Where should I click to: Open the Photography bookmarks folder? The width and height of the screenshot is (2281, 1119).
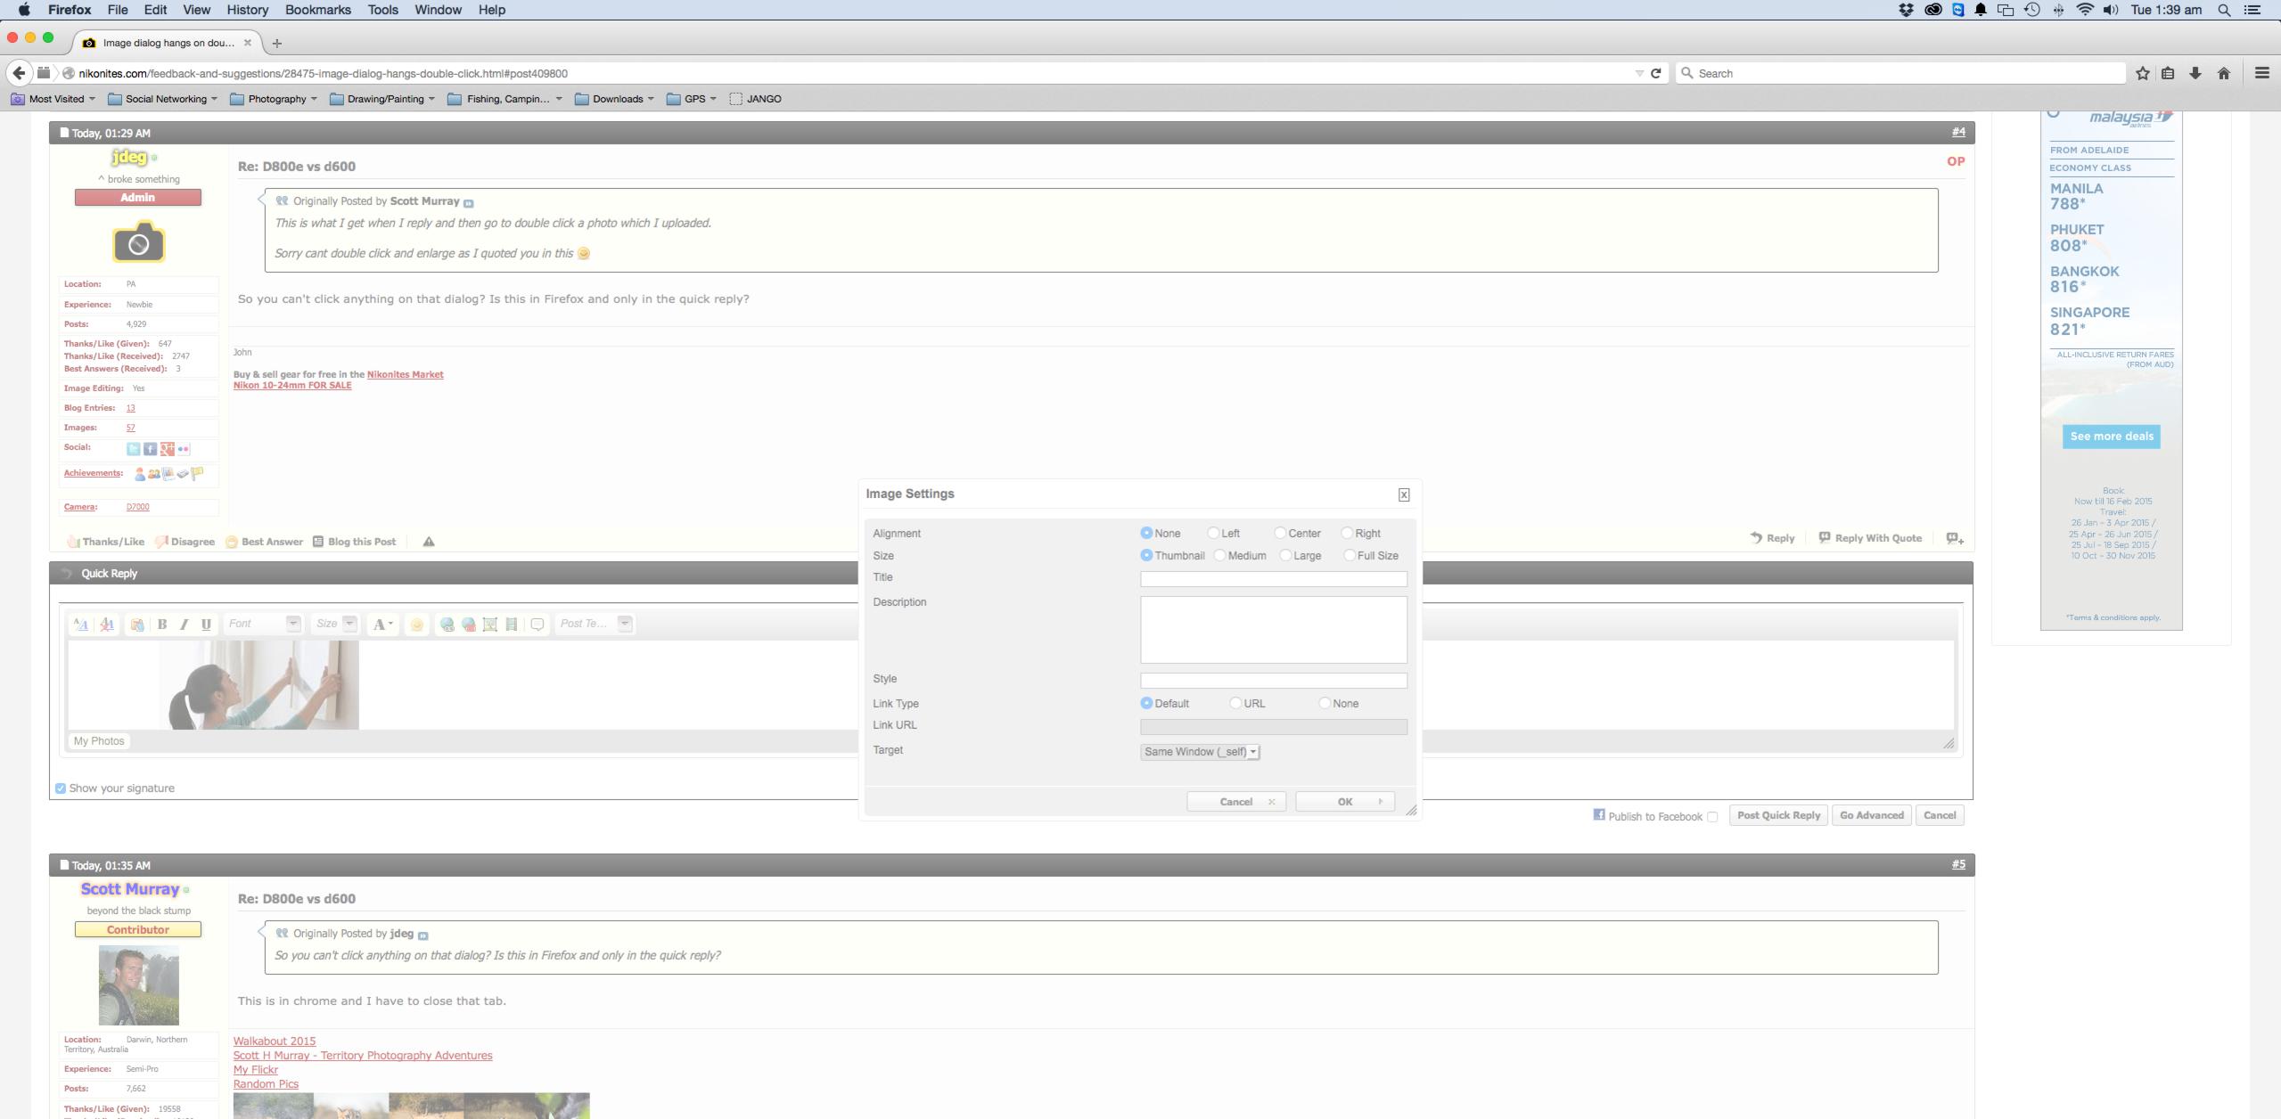[276, 99]
